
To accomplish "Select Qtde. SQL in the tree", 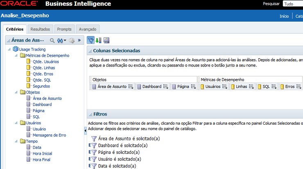I will tap(42, 80).
